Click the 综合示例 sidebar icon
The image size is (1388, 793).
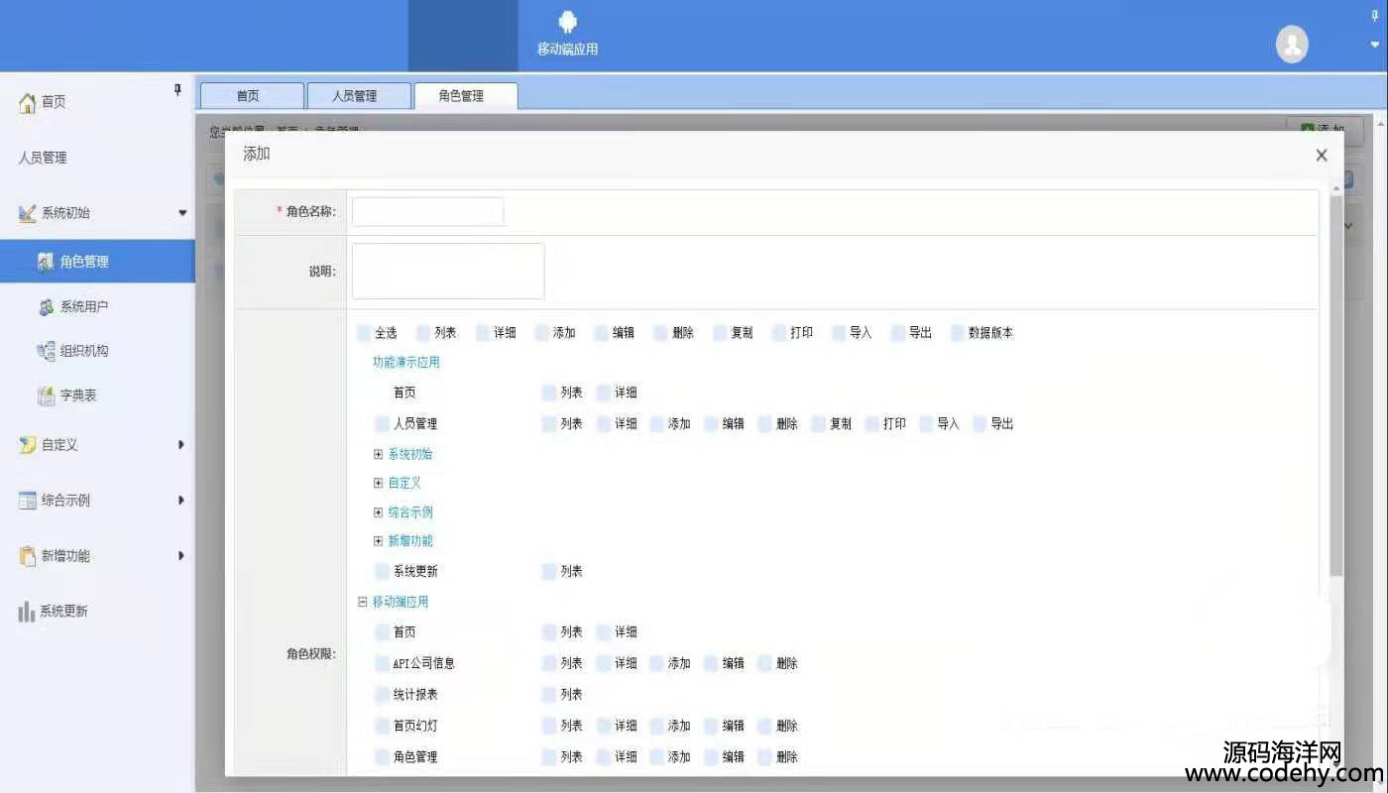point(28,501)
